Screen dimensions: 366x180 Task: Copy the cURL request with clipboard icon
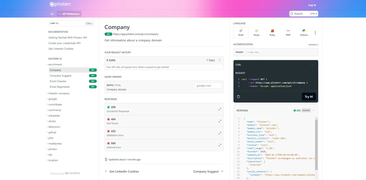coord(239,97)
